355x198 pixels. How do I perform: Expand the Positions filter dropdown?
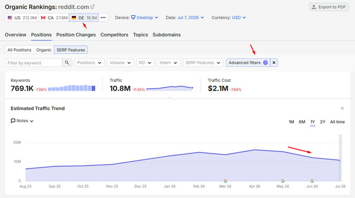89,63
